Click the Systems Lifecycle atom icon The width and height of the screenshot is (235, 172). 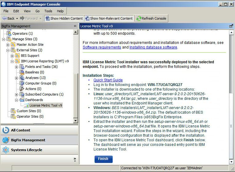[6, 150]
